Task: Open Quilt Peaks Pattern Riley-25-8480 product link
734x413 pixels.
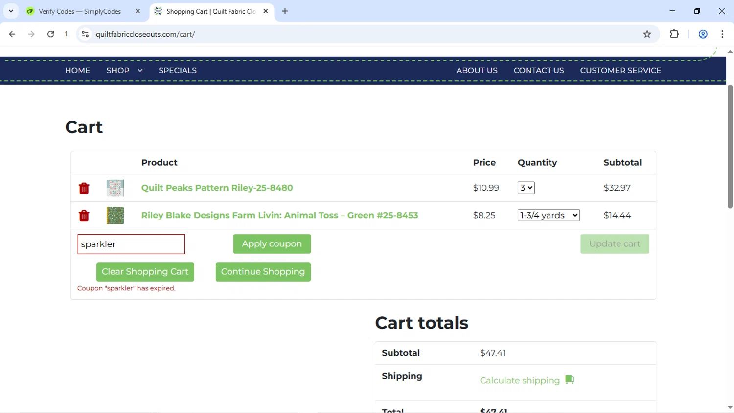Action: click(217, 188)
